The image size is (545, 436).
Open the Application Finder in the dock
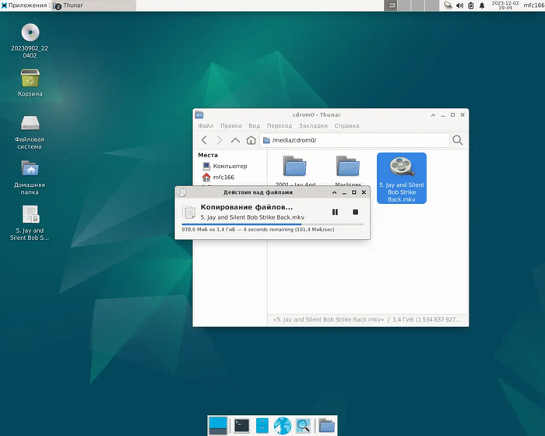[x=302, y=425]
